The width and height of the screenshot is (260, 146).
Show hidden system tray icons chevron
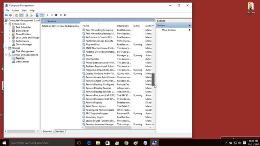[226, 143]
